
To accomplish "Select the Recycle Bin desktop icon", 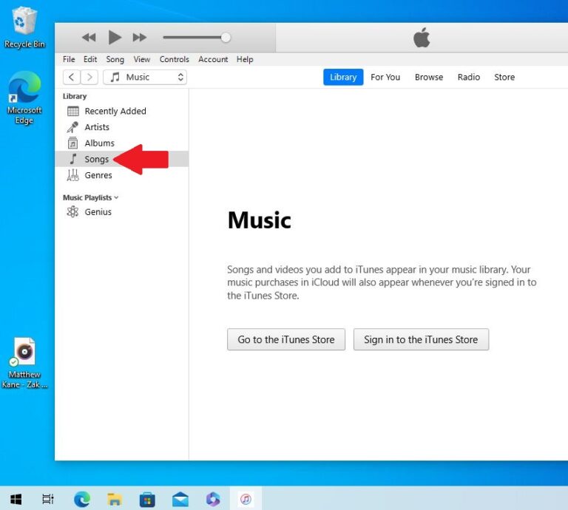I will click(24, 27).
